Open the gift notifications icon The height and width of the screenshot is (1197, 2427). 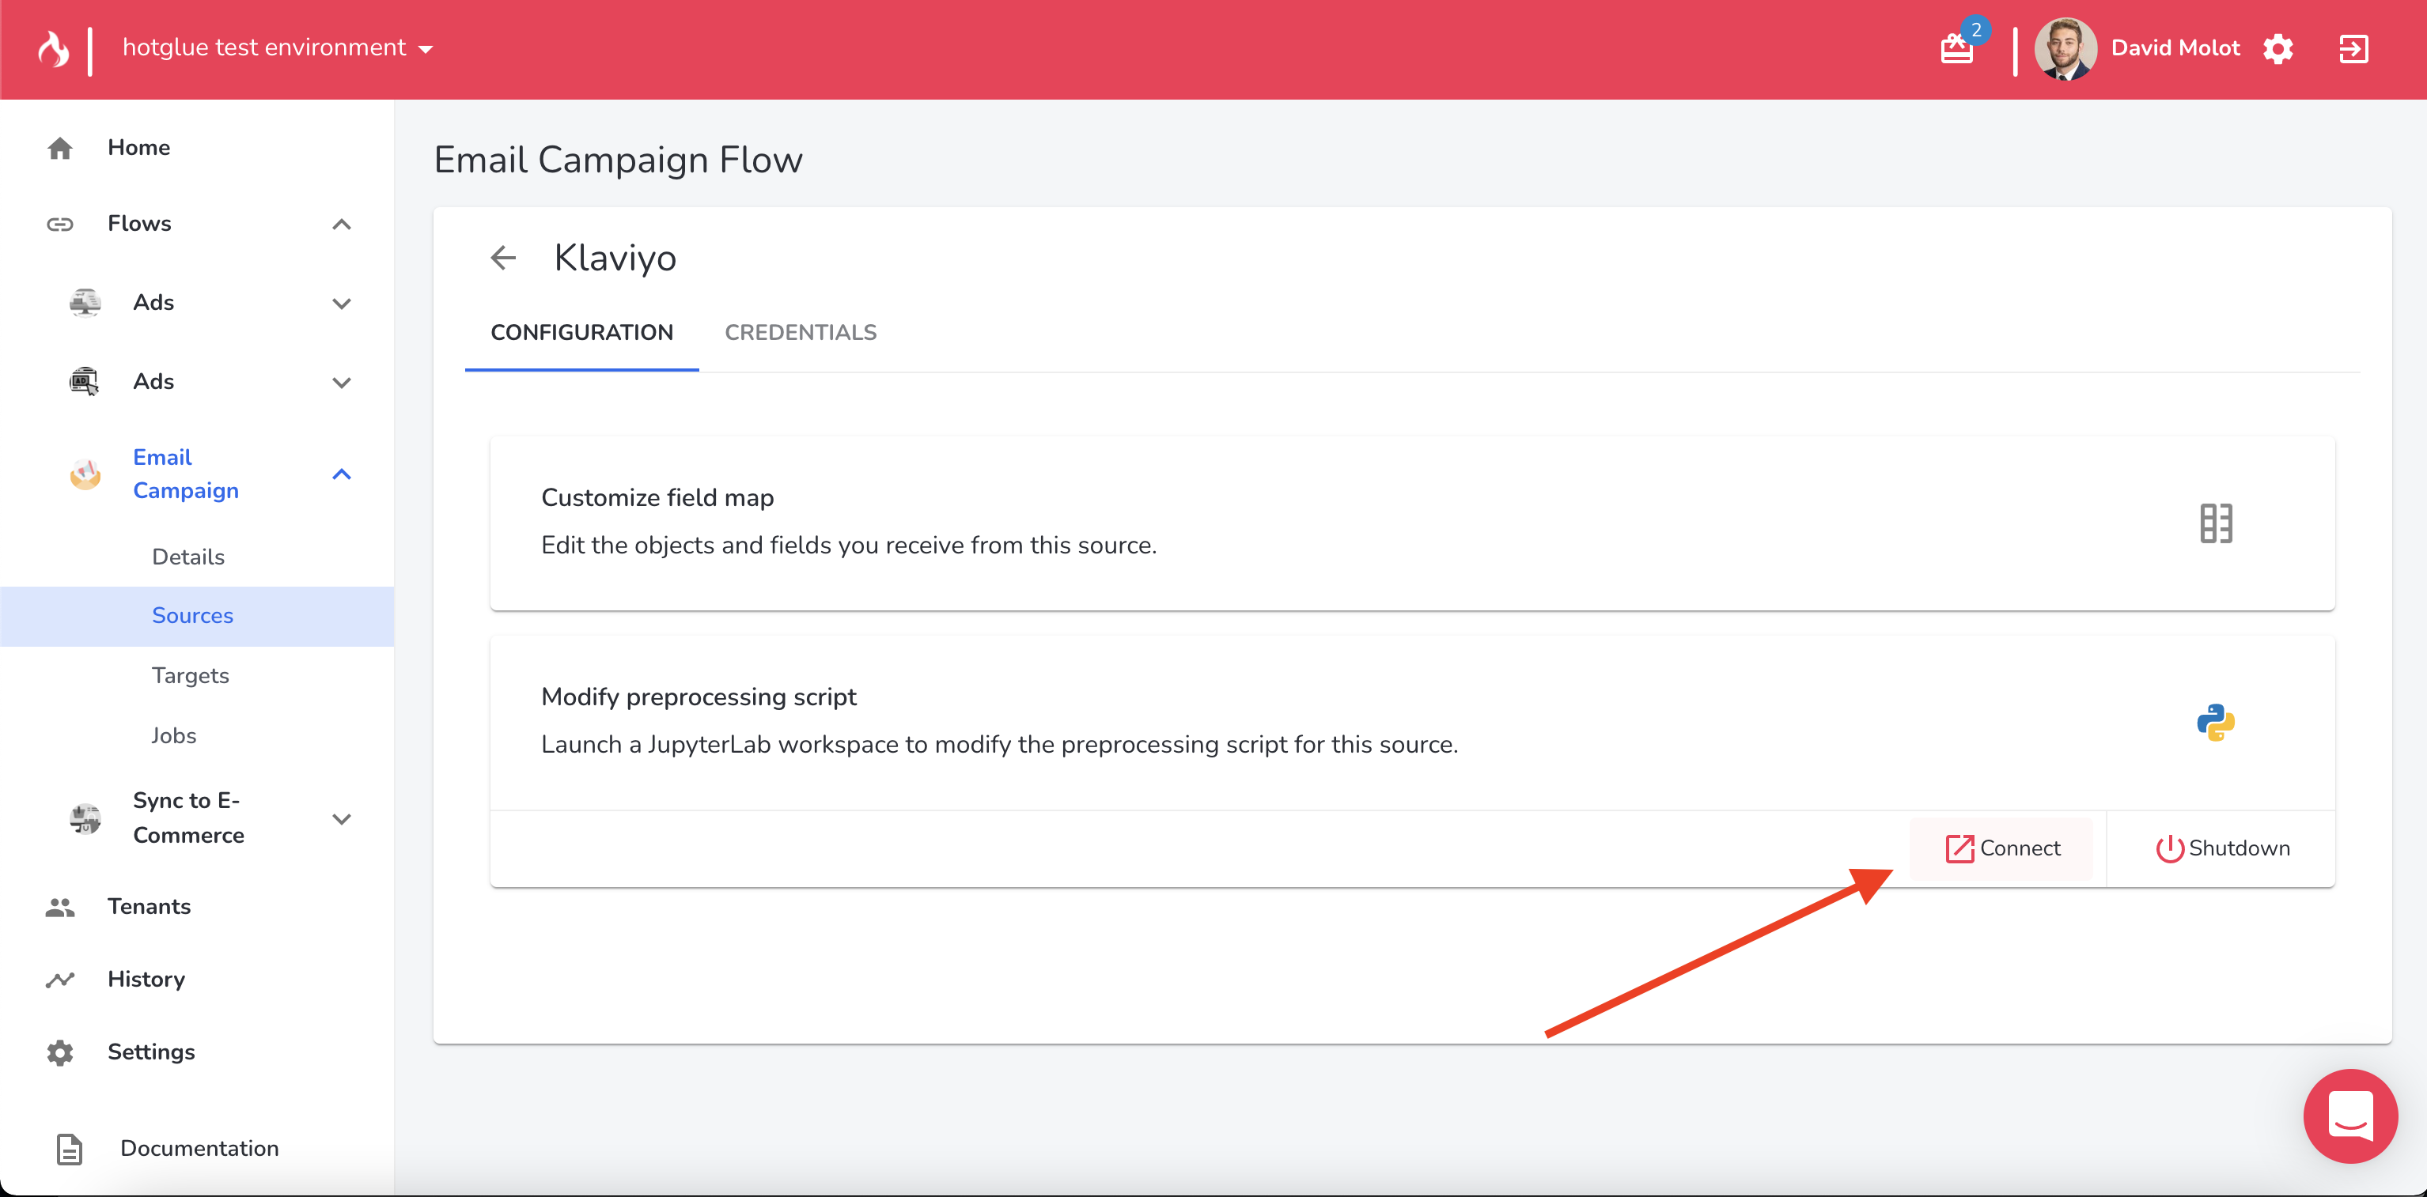point(1957,48)
